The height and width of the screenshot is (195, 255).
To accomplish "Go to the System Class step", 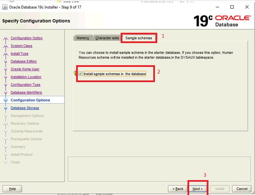I will click(21, 46).
